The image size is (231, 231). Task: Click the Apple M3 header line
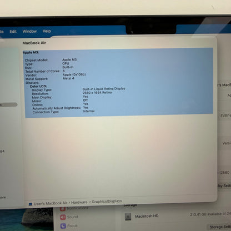click(x=31, y=52)
